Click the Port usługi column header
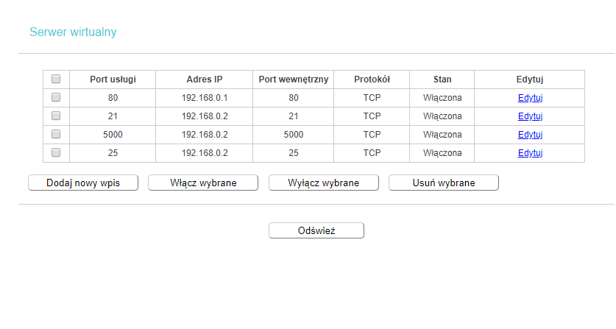Image resolution: width=616 pixels, height=329 pixels. [113, 79]
